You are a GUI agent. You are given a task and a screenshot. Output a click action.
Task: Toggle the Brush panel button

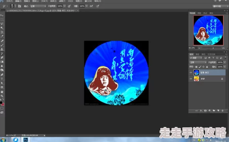click(x=19, y=6)
